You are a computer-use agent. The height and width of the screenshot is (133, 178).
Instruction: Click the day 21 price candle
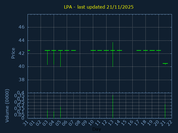coord(165,64)
